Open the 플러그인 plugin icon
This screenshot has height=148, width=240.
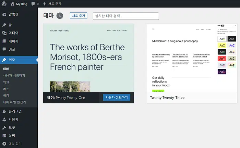[4, 111]
